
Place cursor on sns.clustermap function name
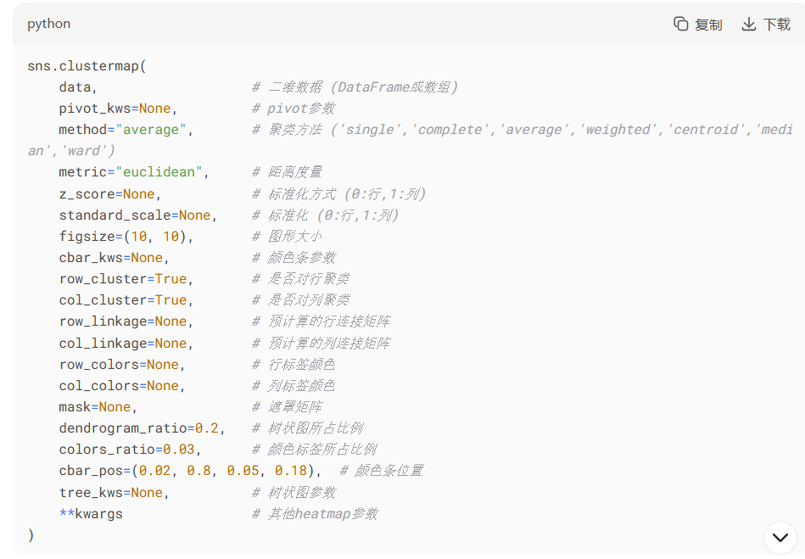[x=83, y=65]
